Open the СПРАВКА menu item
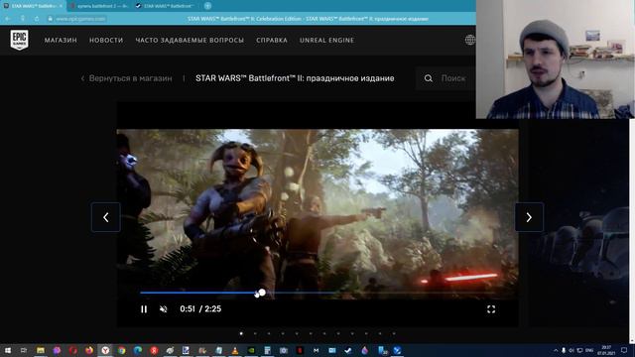The height and width of the screenshot is (357, 635). 272,40
